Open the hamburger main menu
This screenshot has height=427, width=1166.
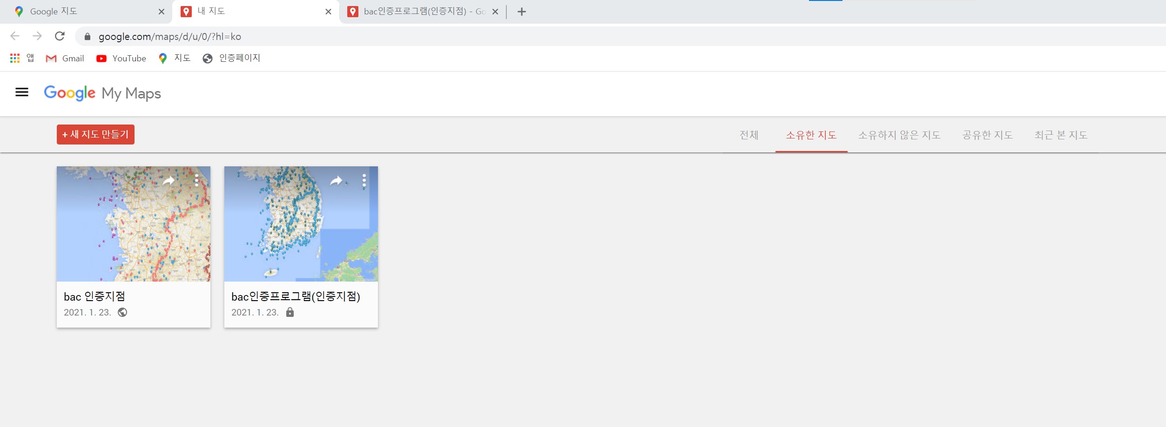point(22,92)
